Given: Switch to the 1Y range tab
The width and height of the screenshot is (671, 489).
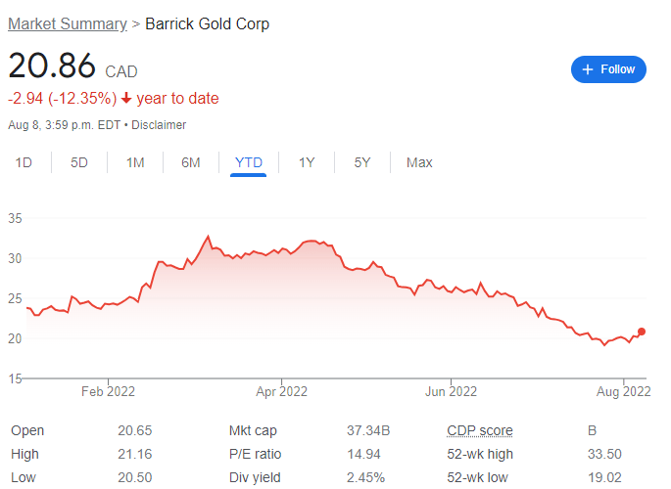Looking at the screenshot, I should click(x=307, y=162).
